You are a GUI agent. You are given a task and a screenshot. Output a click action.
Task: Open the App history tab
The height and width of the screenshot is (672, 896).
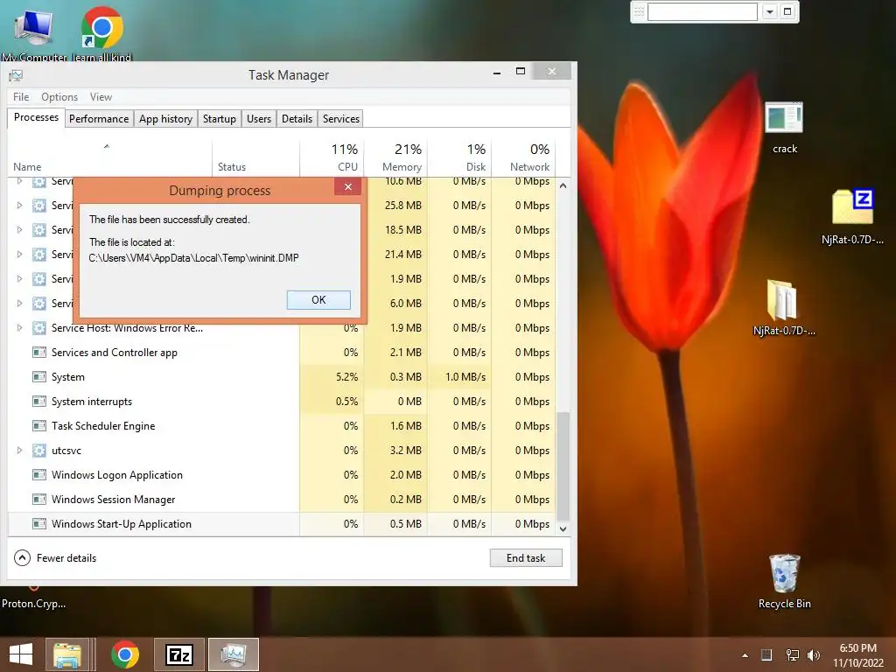pyautogui.click(x=165, y=119)
